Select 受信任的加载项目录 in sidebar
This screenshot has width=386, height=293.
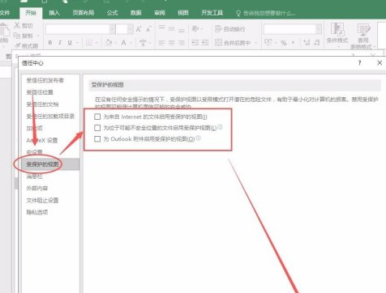pos(50,117)
